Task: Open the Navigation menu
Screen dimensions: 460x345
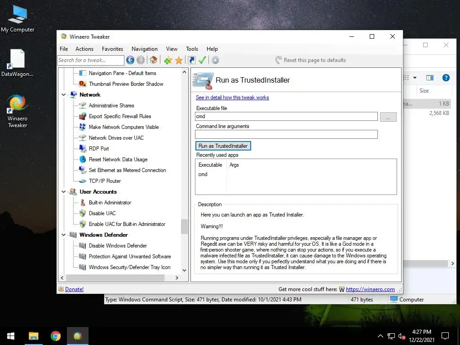Action: 145,49
